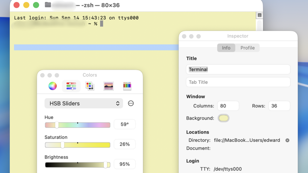Click the Tab Title input field
Image resolution: width=308 pixels, height=173 pixels.
[x=238, y=82]
